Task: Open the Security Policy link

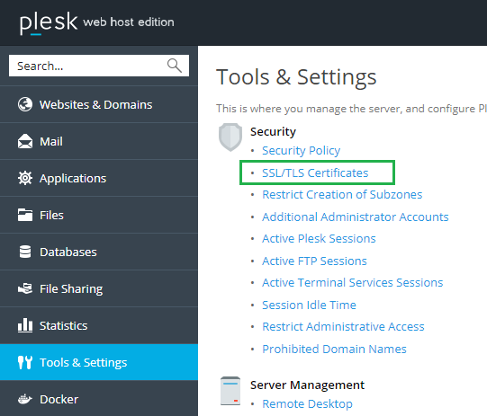Action: coord(301,150)
